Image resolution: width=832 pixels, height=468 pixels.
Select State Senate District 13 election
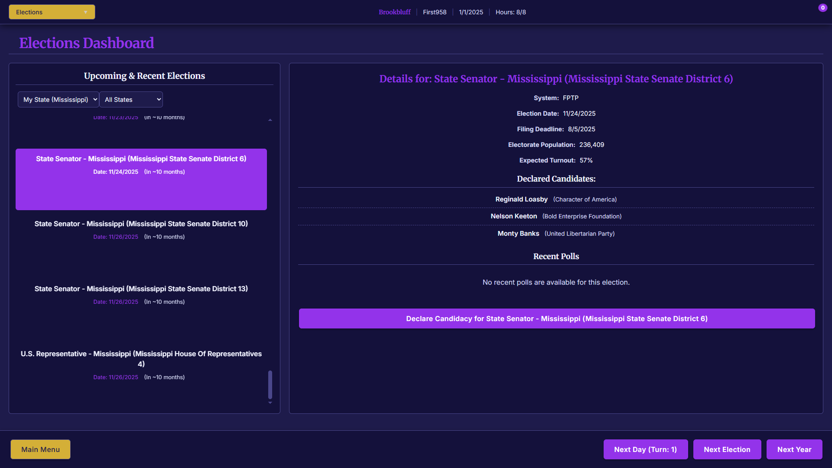point(141,295)
